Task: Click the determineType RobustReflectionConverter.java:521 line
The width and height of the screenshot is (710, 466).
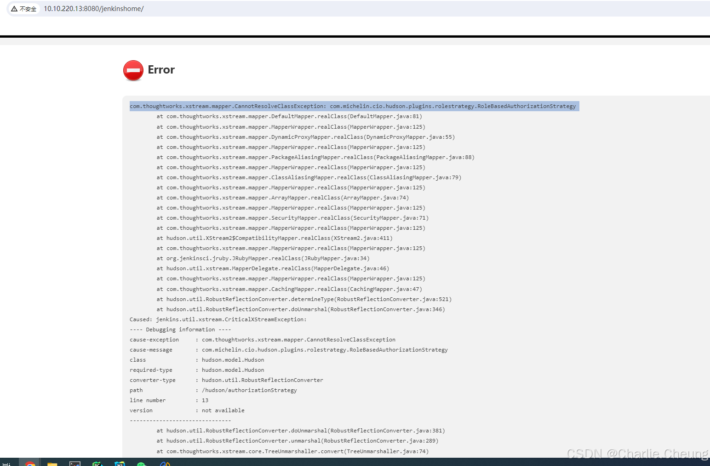Action: 304,299
